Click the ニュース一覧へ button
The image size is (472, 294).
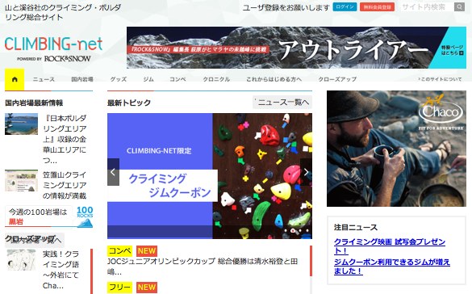tap(282, 103)
